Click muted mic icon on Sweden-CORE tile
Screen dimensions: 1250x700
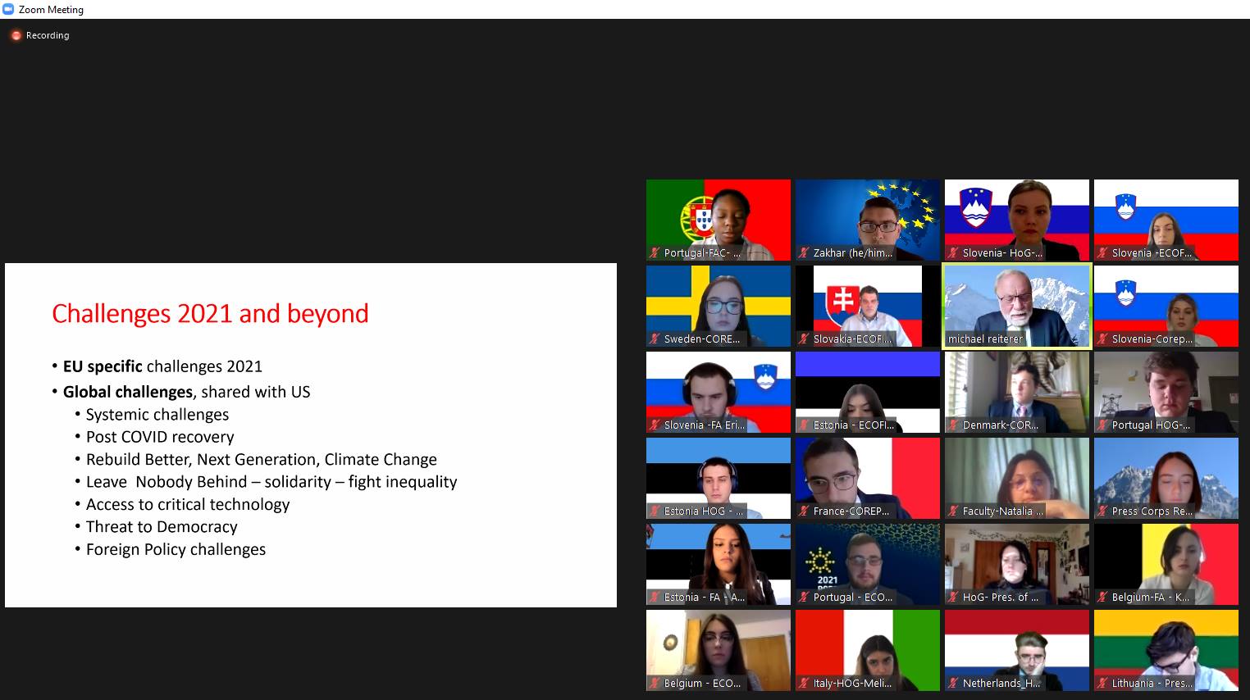[655, 339]
